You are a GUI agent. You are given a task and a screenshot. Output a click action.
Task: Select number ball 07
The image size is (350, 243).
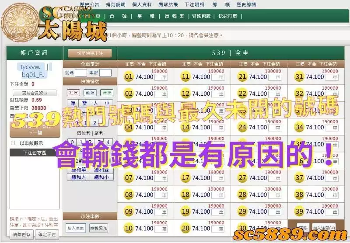click(x=129, y=178)
